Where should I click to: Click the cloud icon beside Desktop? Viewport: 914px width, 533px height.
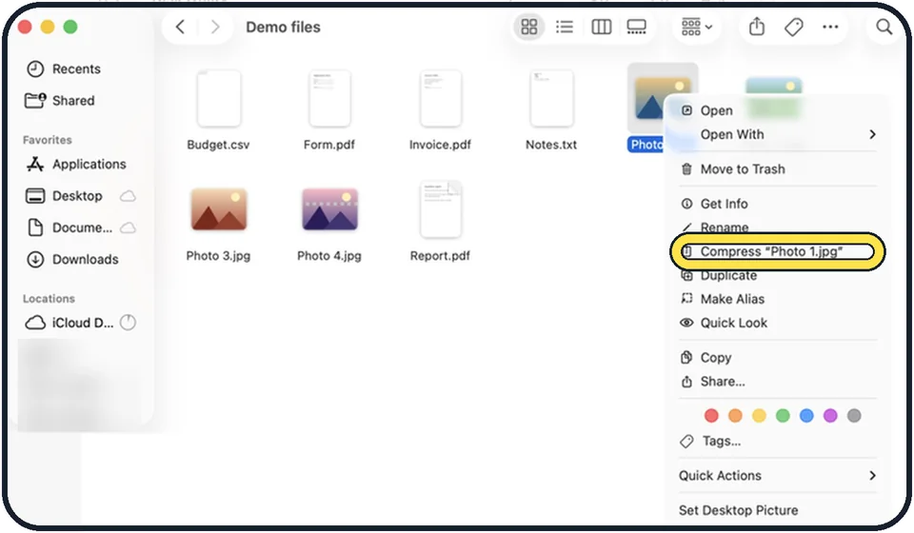click(x=128, y=196)
